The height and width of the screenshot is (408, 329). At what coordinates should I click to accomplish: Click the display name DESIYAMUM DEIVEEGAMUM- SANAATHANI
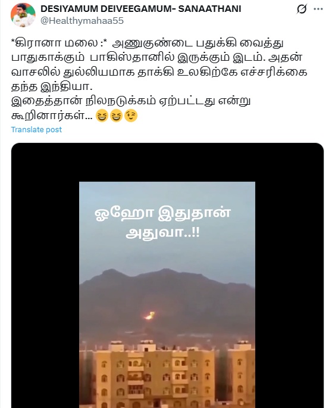click(x=141, y=9)
